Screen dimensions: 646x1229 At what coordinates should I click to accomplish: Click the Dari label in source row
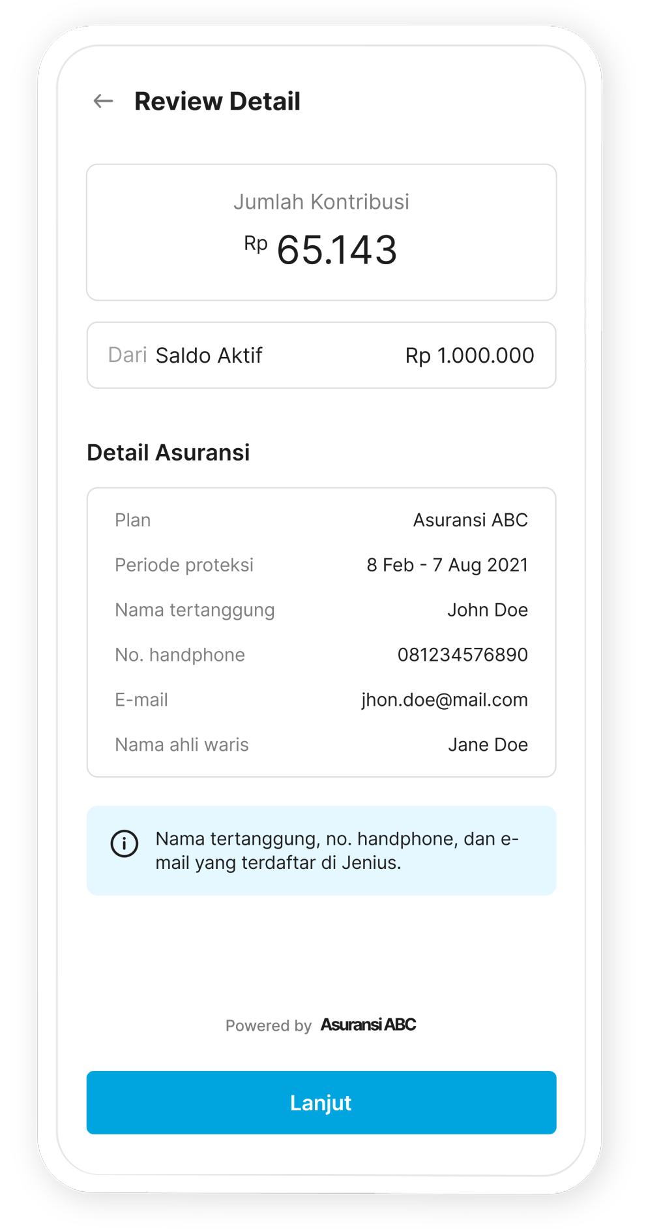tap(127, 356)
